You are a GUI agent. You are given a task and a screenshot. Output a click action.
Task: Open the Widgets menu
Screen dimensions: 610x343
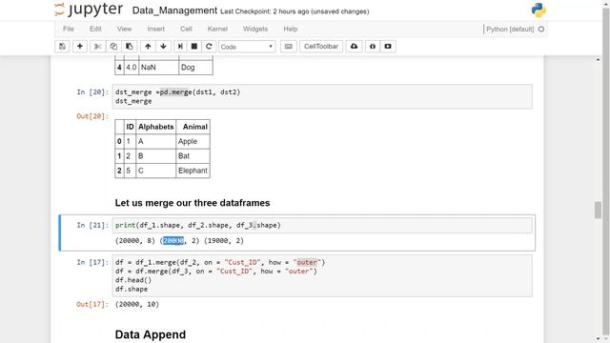(255, 29)
